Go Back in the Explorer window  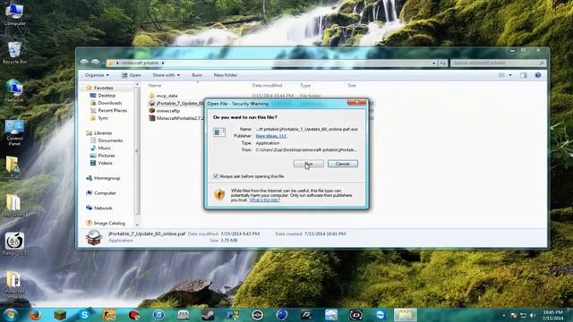pyautogui.click(x=84, y=63)
